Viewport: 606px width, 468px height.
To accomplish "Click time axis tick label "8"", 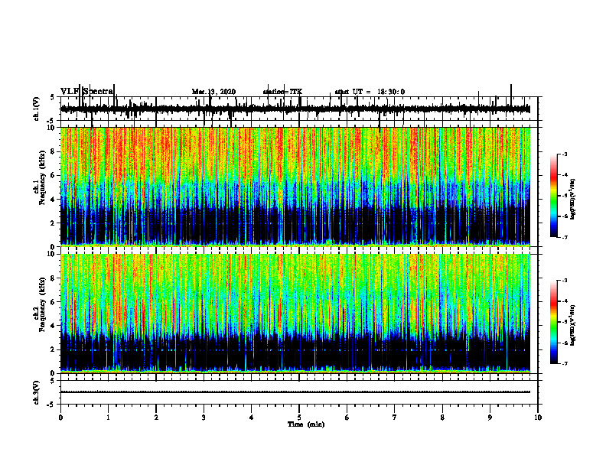I will (442, 418).
